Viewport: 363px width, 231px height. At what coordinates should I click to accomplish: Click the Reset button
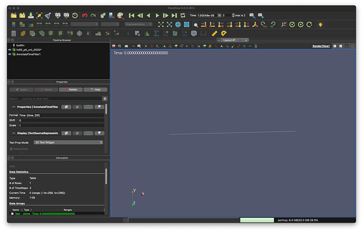click(x=46, y=90)
